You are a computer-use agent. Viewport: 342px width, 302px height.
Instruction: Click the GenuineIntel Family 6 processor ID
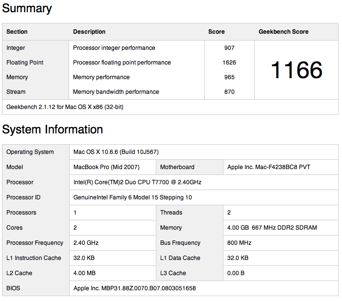[x=133, y=197]
